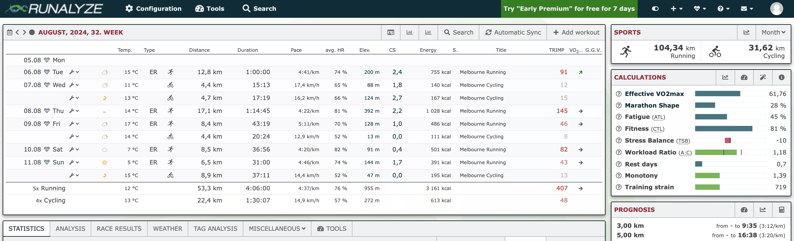794x241 pixels.
Task: Click heart icon next to 09.08 Fri
Action: click(x=46, y=124)
